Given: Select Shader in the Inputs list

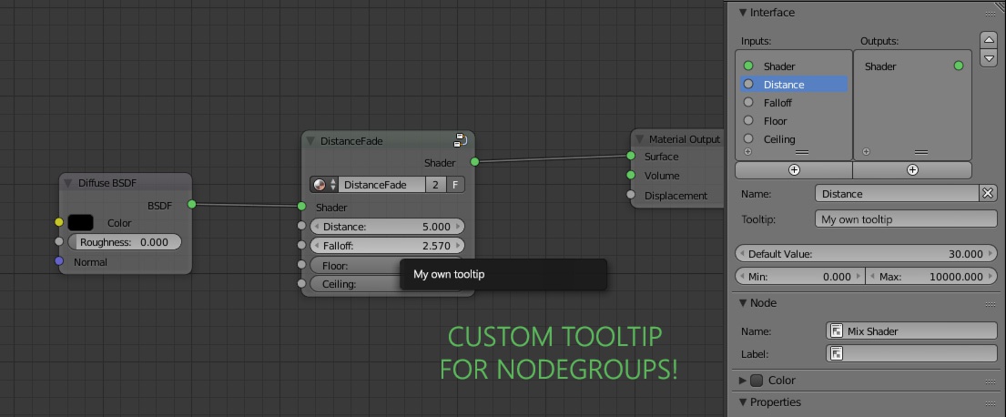Looking at the screenshot, I should (794, 66).
